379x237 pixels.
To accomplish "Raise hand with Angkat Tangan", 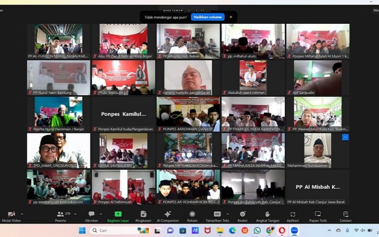I will [268, 216].
